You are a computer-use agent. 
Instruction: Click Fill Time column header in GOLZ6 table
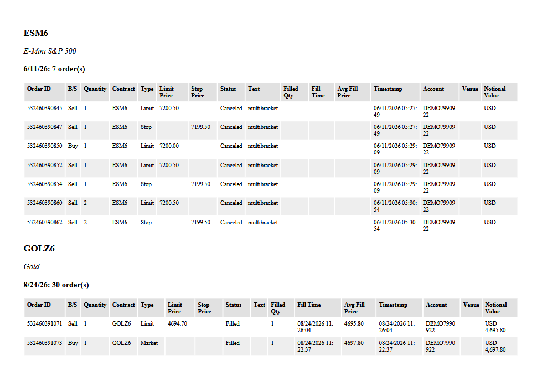coord(309,305)
